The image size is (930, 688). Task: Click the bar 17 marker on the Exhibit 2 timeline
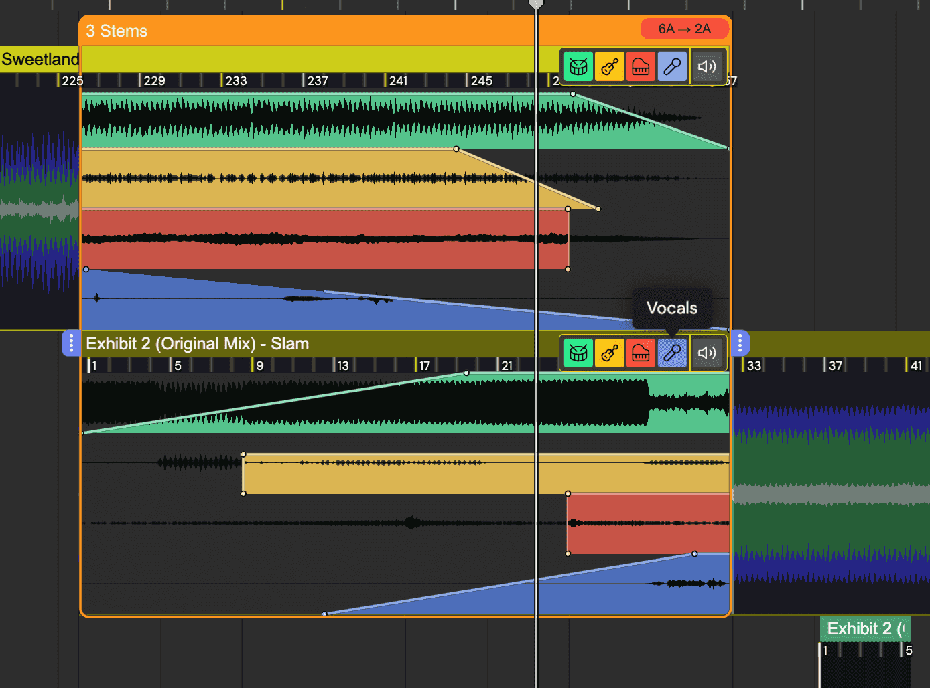coord(424,365)
